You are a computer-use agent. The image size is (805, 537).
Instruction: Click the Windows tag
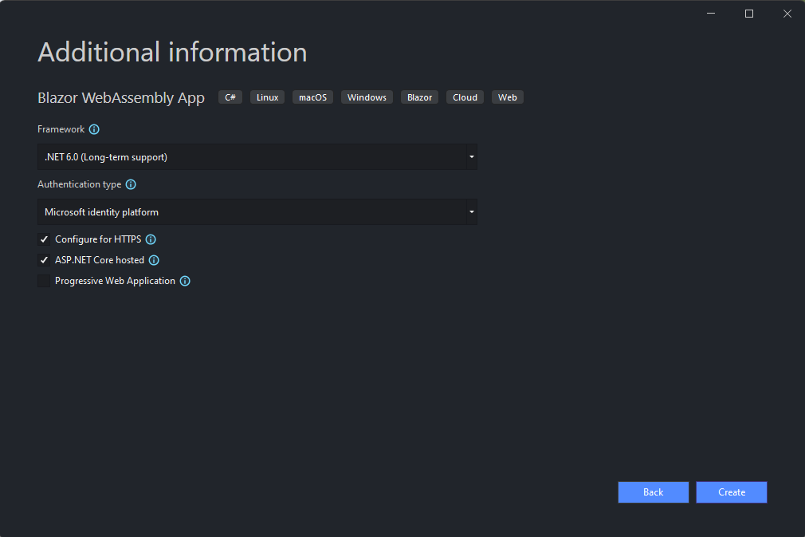tap(367, 97)
